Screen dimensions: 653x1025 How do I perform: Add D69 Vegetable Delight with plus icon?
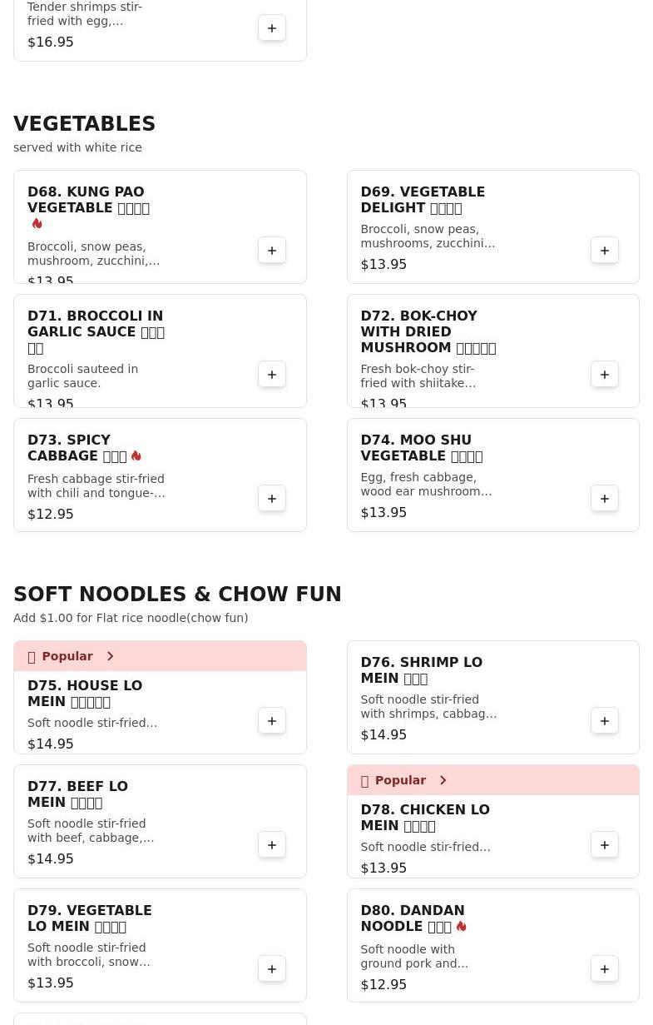pos(605,251)
